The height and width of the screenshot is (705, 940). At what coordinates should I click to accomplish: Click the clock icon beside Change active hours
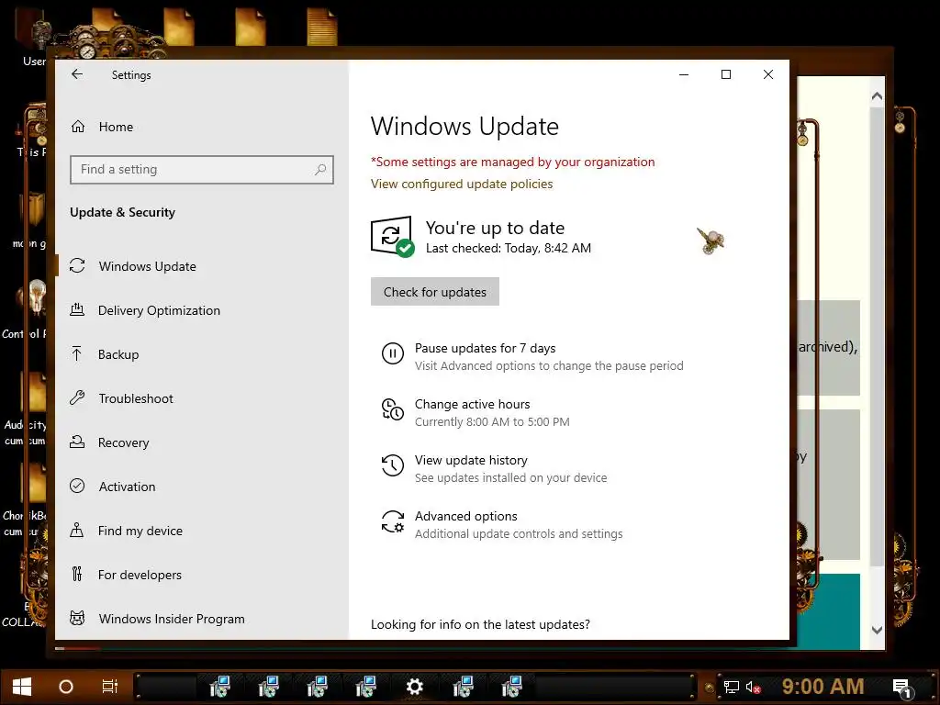[393, 409]
